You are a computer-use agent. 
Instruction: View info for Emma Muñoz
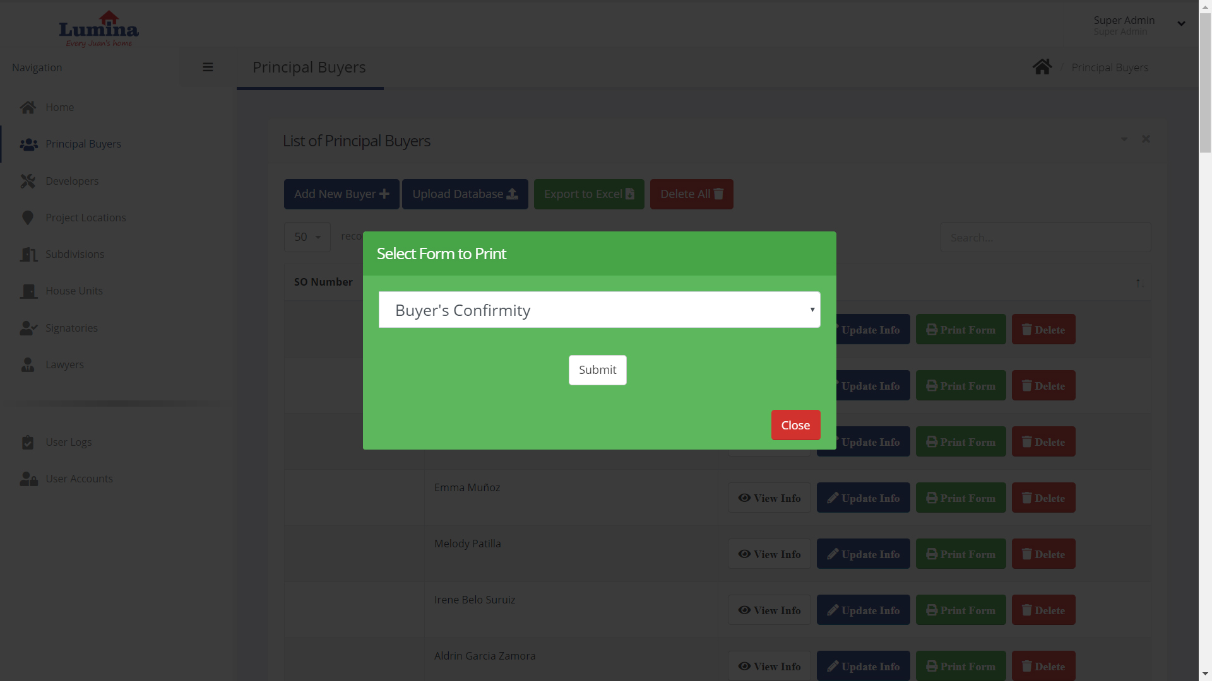(769, 498)
